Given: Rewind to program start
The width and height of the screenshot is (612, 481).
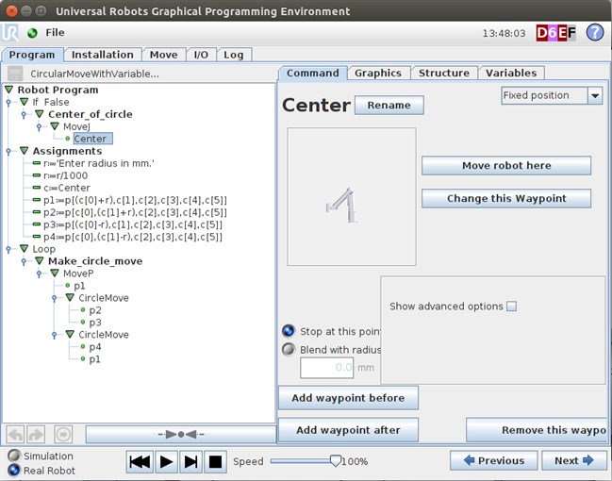Looking at the screenshot, I should point(140,462).
